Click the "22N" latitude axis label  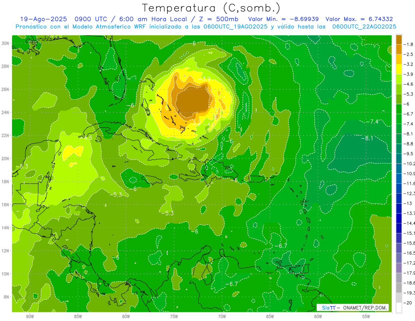coord(5,135)
